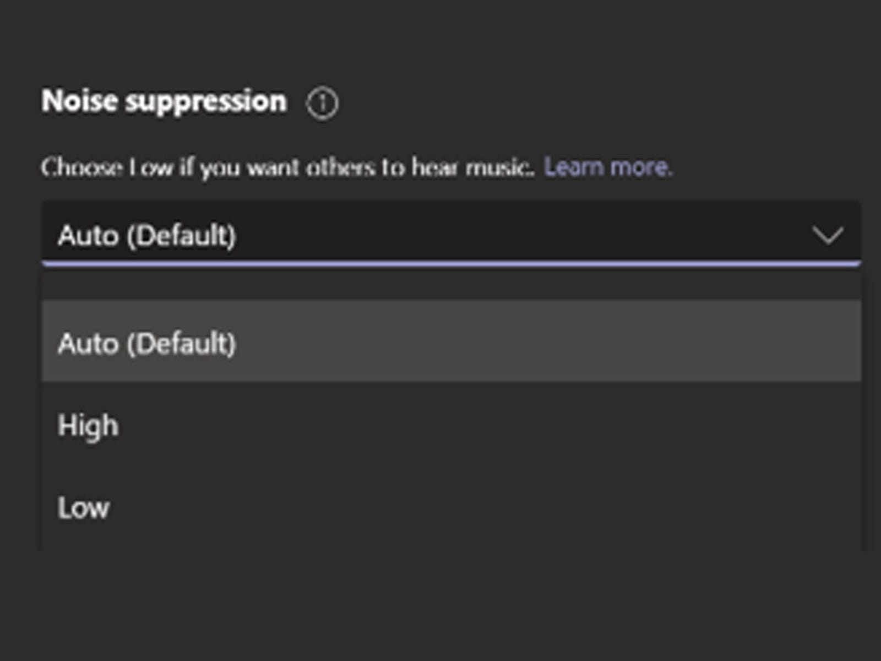Viewport: 881px width, 661px height.
Task: Collapse the dropdown using the chevron arrow
Action: [x=828, y=235]
